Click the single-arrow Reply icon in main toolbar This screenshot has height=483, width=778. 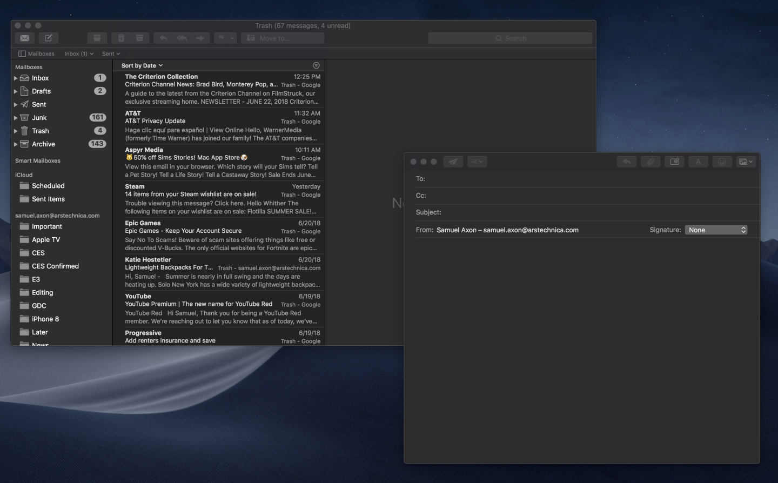(x=163, y=38)
